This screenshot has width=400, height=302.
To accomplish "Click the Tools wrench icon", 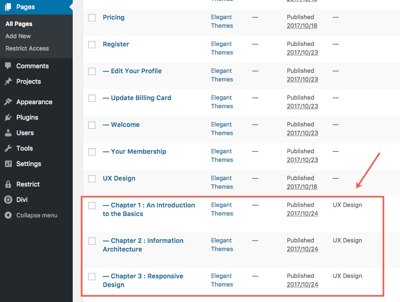I will click(8, 148).
